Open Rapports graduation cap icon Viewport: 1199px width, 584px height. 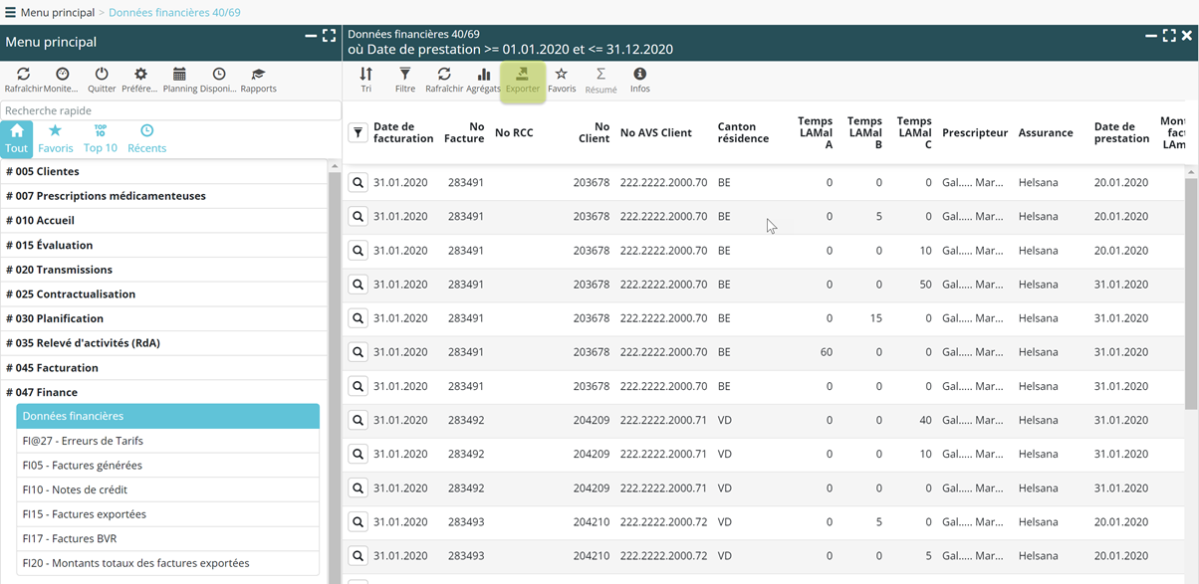point(258,81)
